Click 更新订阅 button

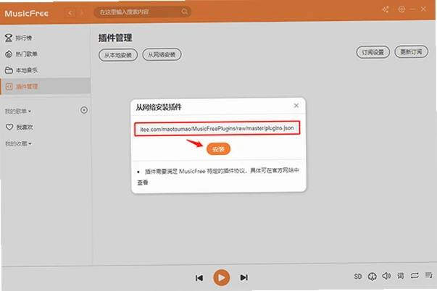point(411,52)
